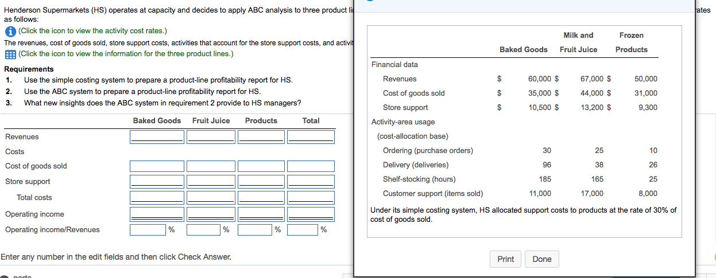Click the 17,000 items sold value

pyautogui.click(x=593, y=194)
